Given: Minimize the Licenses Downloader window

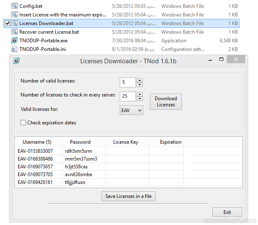Looking at the screenshot, I should [x=210, y=60].
